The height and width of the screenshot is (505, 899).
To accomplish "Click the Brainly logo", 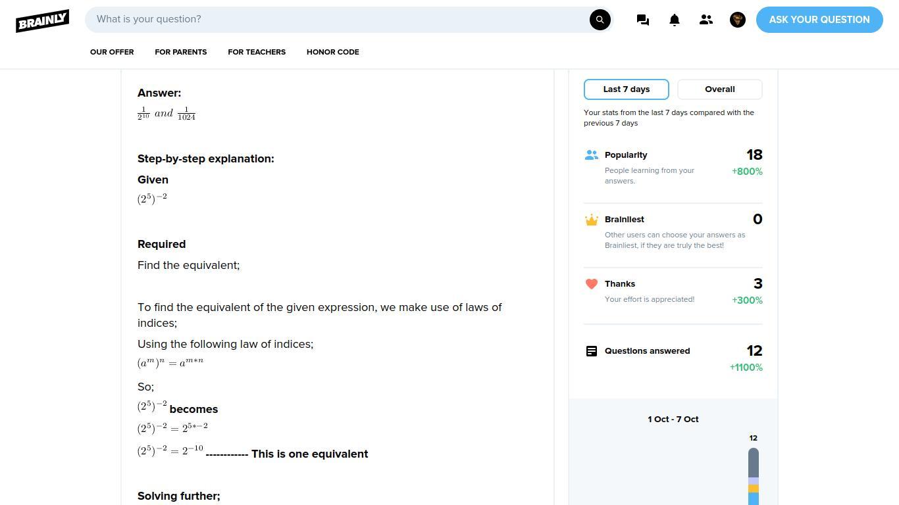I will 43,20.
